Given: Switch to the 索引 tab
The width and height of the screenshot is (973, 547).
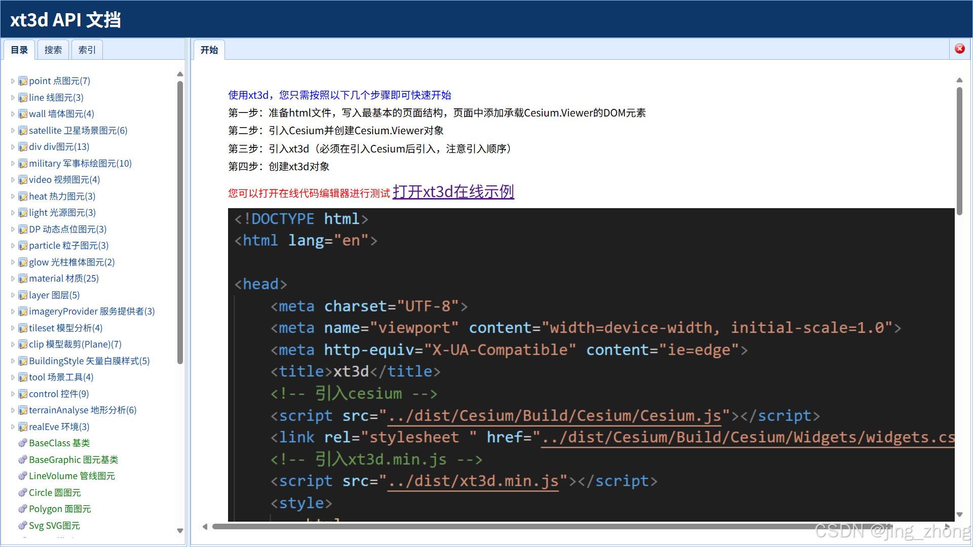Looking at the screenshot, I should coord(87,50).
